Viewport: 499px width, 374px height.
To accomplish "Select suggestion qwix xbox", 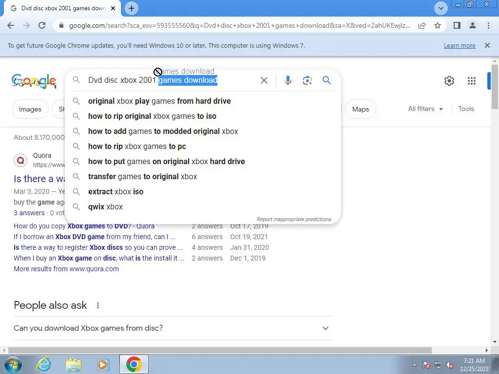I will [x=203, y=206].
